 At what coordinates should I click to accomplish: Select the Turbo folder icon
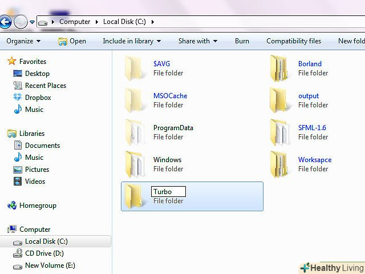tap(135, 196)
